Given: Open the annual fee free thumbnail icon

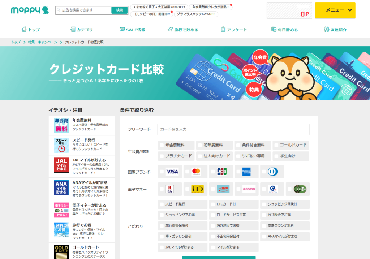Looking at the screenshot, I should [x=61, y=125].
